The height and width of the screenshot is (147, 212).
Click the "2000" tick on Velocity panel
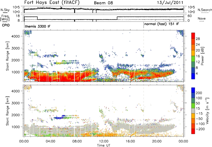16,115
